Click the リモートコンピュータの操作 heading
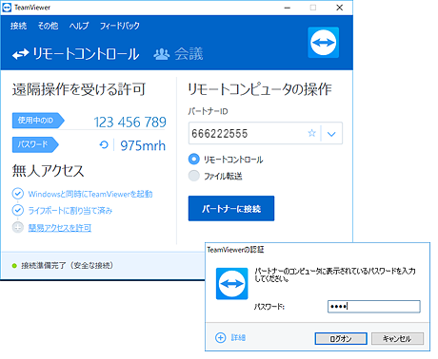 260,89
